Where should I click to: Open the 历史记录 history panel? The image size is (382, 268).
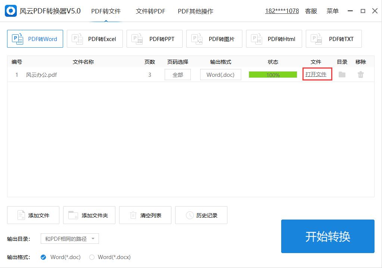pyautogui.click(x=201, y=215)
